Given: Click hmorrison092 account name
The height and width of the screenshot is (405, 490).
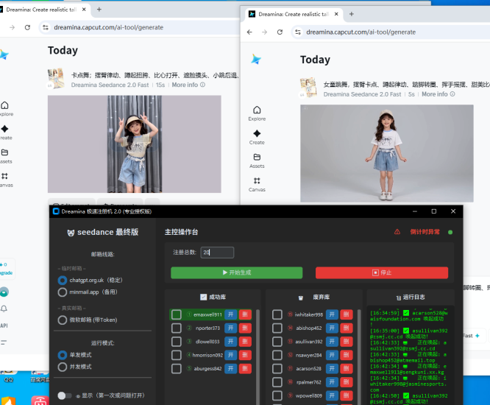Looking at the screenshot, I should click(207, 355).
